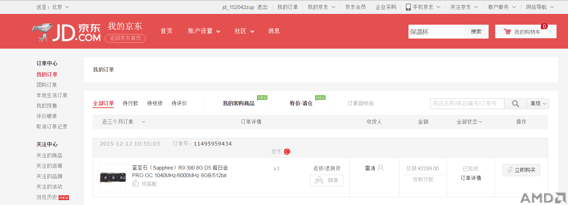Screen dimensions: 568x205
Task: Open the 订单详情 link in order row
Action: [x=471, y=178]
